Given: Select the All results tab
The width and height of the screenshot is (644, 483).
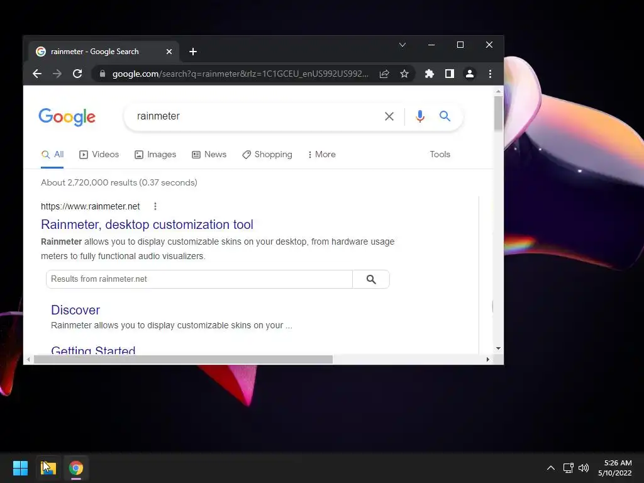Looking at the screenshot, I should (x=52, y=155).
